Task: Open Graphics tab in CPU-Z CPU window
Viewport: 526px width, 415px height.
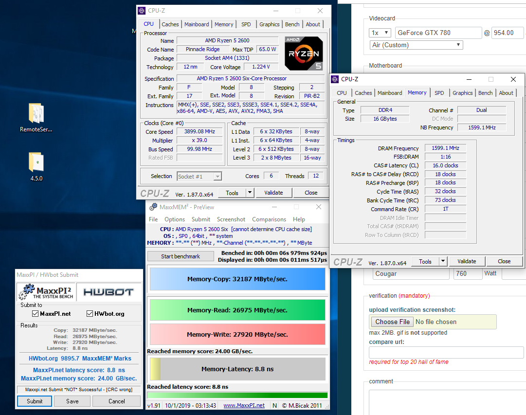Action: tap(270, 24)
